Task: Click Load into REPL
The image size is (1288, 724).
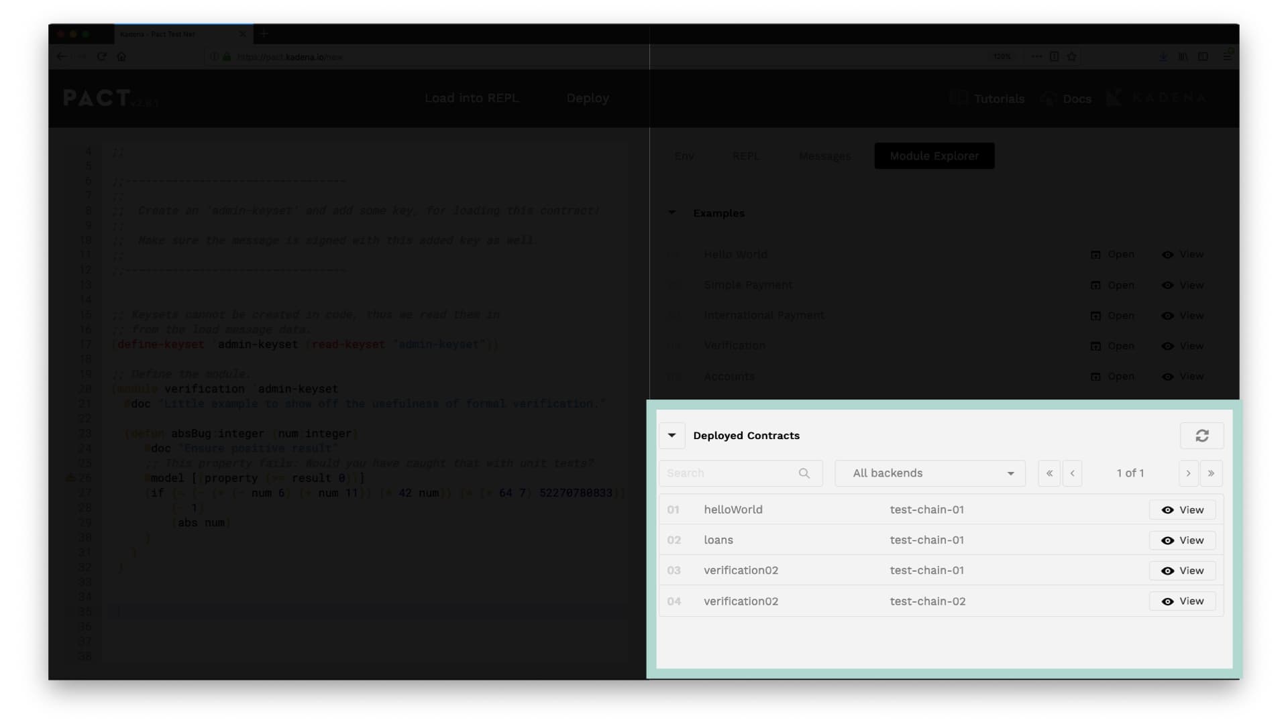Action: tap(472, 99)
